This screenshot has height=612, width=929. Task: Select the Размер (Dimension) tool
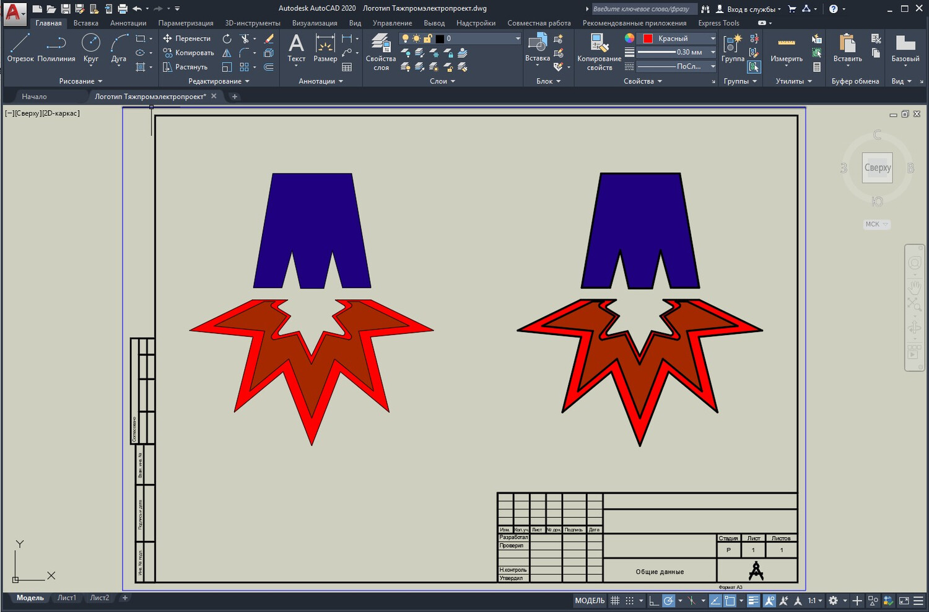325,48
